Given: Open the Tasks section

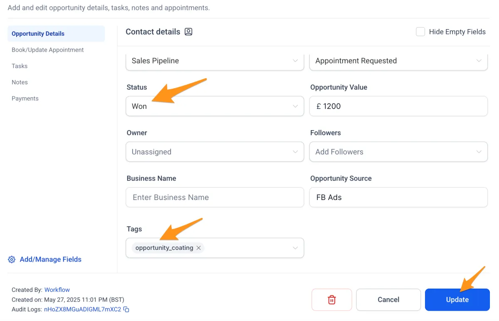Looking at the screenshot, I should click(x=20, y=66).
